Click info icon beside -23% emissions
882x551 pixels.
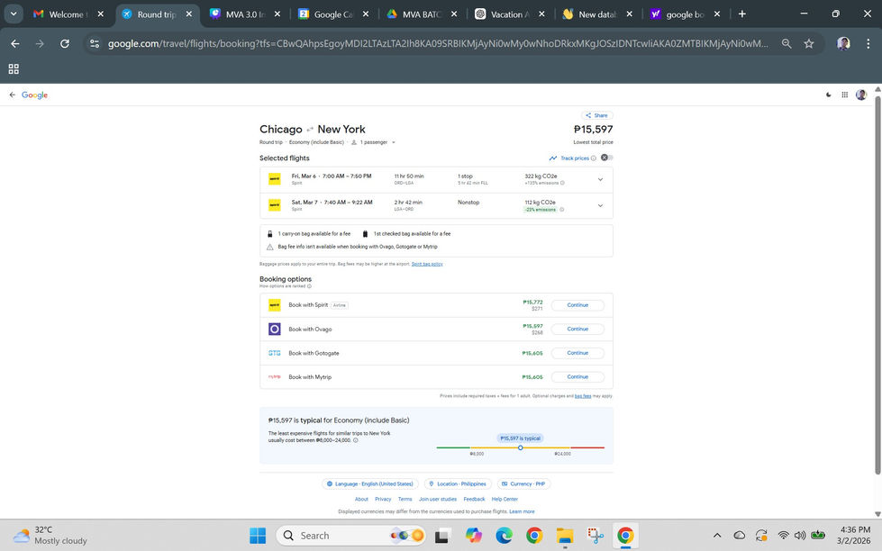[x=561, y=210]
